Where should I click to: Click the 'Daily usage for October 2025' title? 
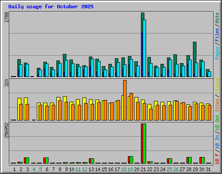(51, 7)
